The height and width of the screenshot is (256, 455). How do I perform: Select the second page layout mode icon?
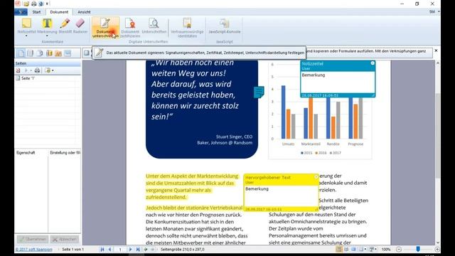coord(346,250)
